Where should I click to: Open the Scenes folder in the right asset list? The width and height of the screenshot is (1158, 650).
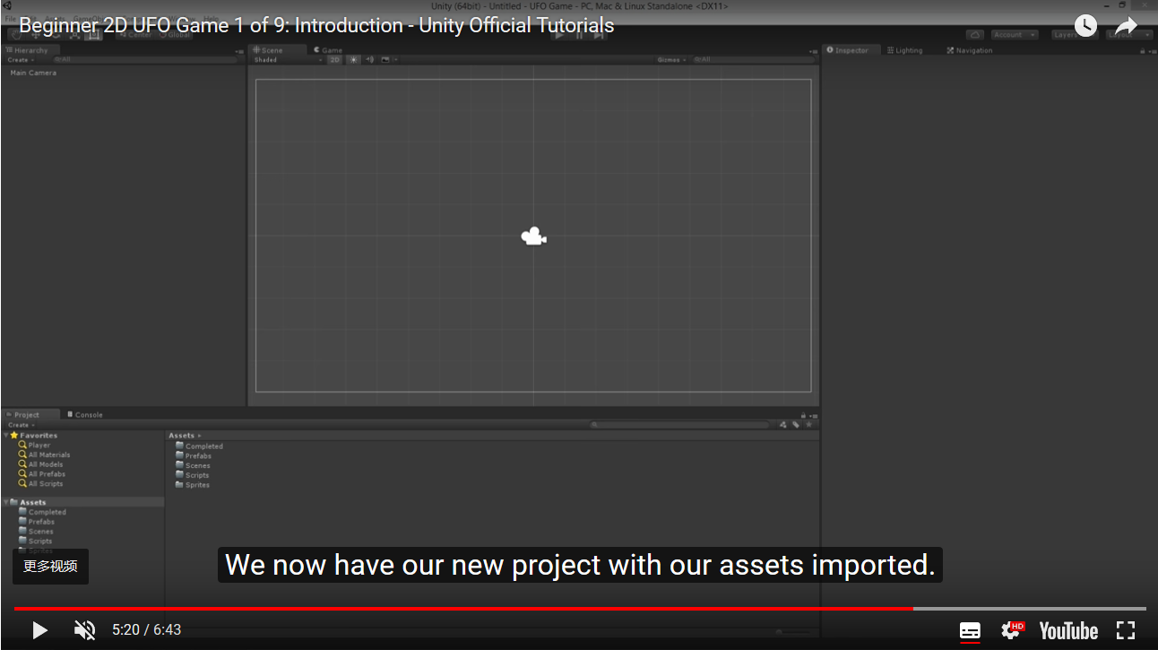(193, 465)
